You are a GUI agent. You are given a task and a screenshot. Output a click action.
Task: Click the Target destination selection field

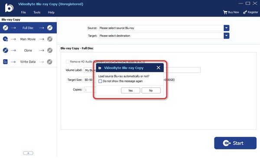161,35
